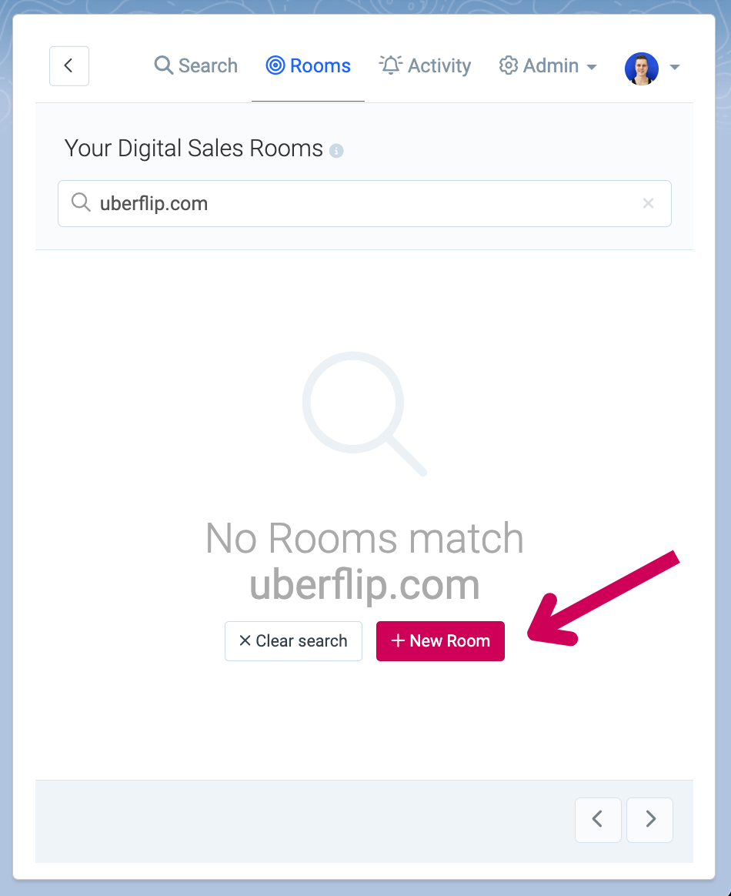
Task: Create a room with New Room button
Action: click(440, 641)
